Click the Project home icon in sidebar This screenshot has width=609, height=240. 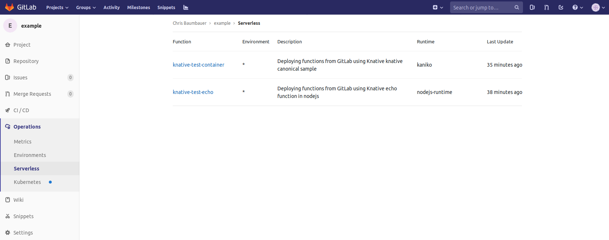click(x=8, y=45)
